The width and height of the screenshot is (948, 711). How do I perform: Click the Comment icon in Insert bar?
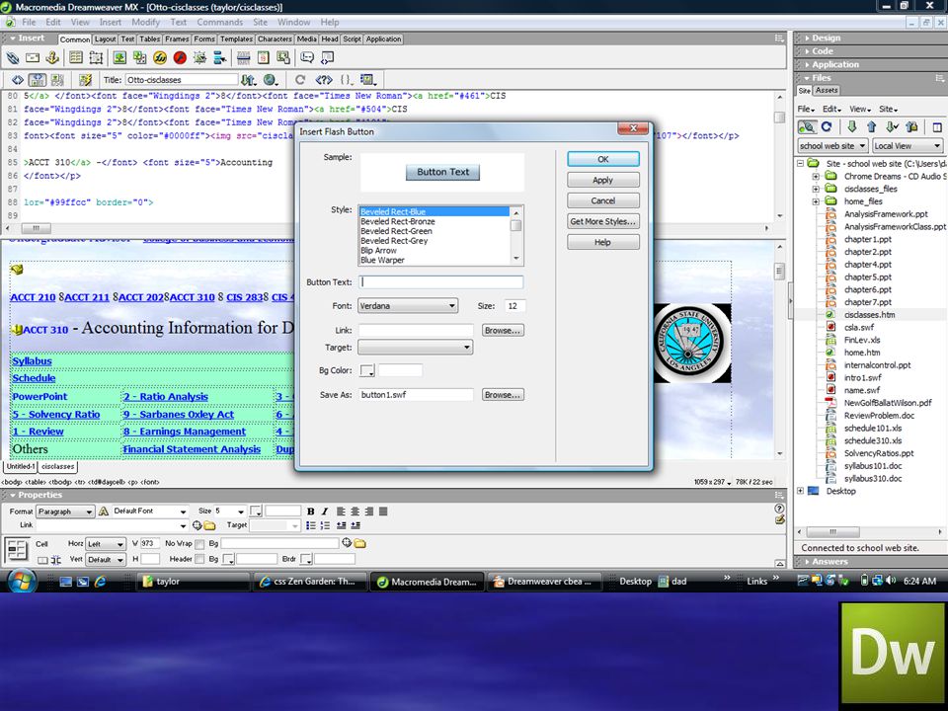pyautogui.click(x=307, y=58)
